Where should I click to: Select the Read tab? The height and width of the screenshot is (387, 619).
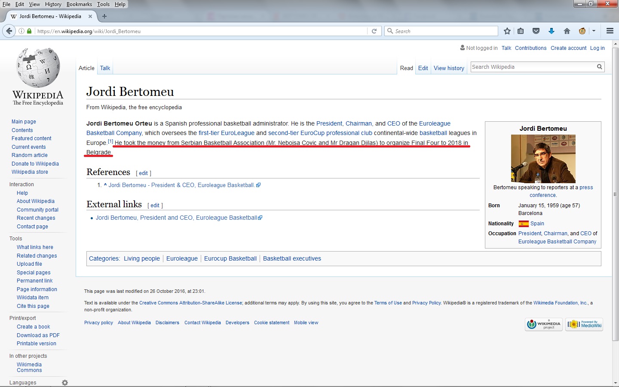[x=406, y=68]
